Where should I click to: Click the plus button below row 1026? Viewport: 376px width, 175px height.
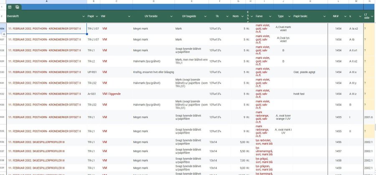(x=4, y=33)
